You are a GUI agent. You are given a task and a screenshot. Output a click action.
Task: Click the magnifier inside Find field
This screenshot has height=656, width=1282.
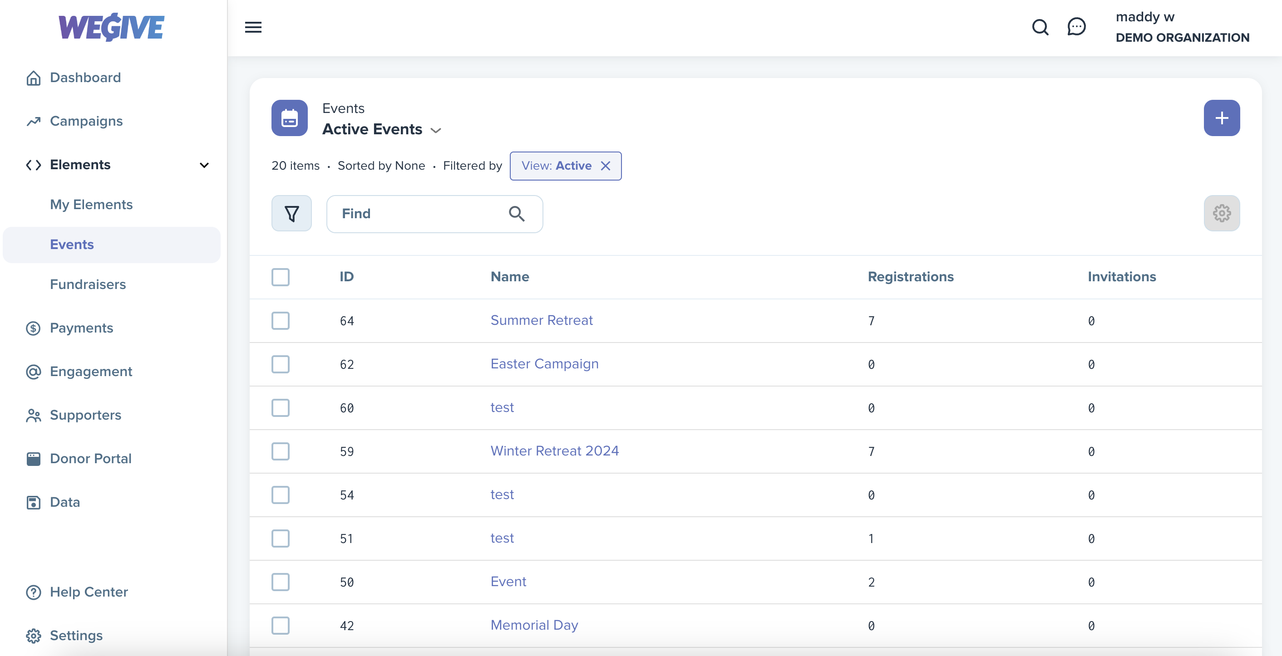click(517, 214)
